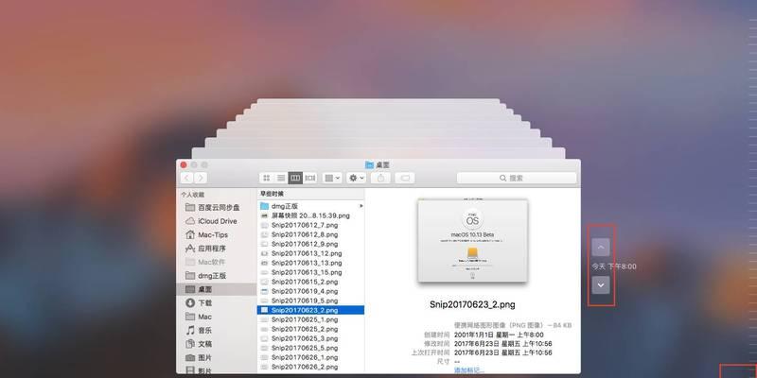Select Snip20170613_12.png
The image size is (757, 378).
(x=311, y=253)
